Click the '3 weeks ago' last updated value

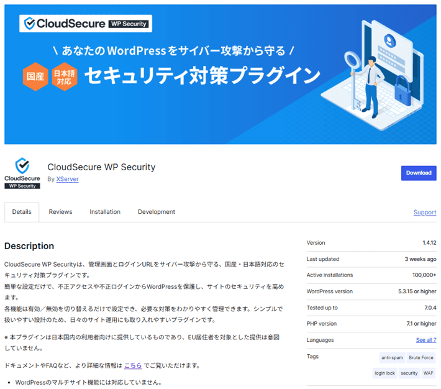(x=421, y=259)
